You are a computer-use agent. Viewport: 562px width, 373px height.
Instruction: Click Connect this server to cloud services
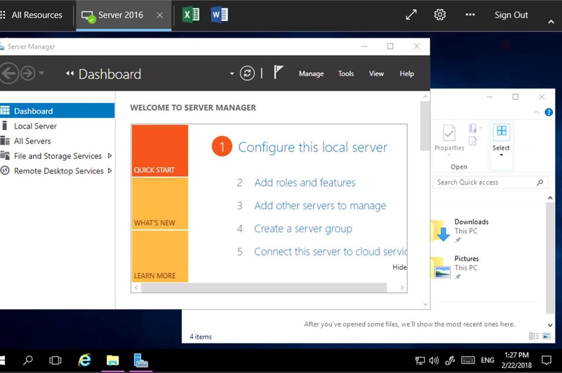[330, 252]
